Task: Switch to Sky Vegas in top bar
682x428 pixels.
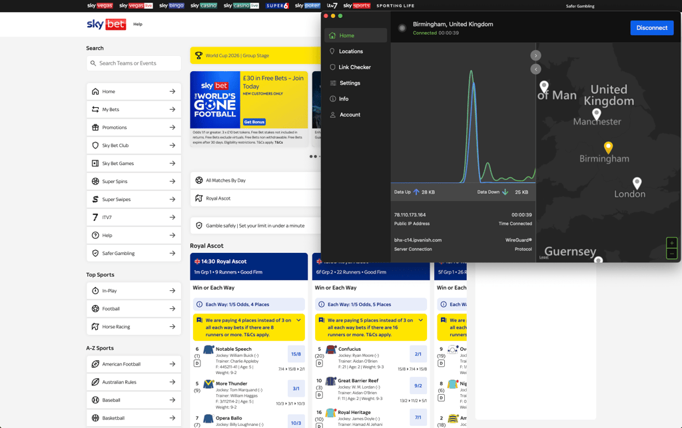Action: (100, 5)
